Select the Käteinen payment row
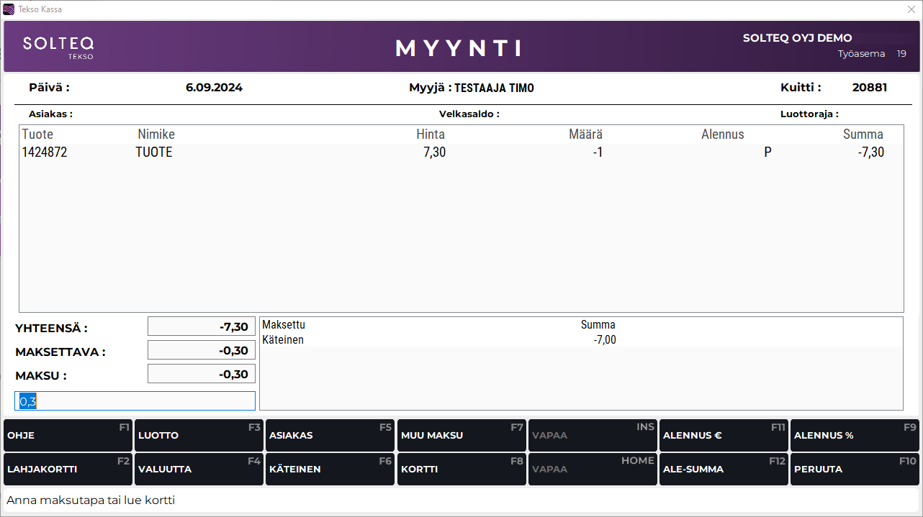The width and height of the screenshot is (923, 517). 439,340
